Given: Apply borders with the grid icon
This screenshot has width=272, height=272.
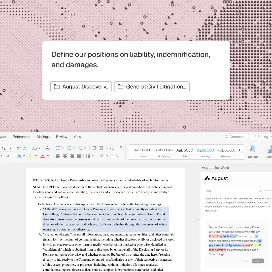Looking at the screenshot, I should click(x=112, y=156).
